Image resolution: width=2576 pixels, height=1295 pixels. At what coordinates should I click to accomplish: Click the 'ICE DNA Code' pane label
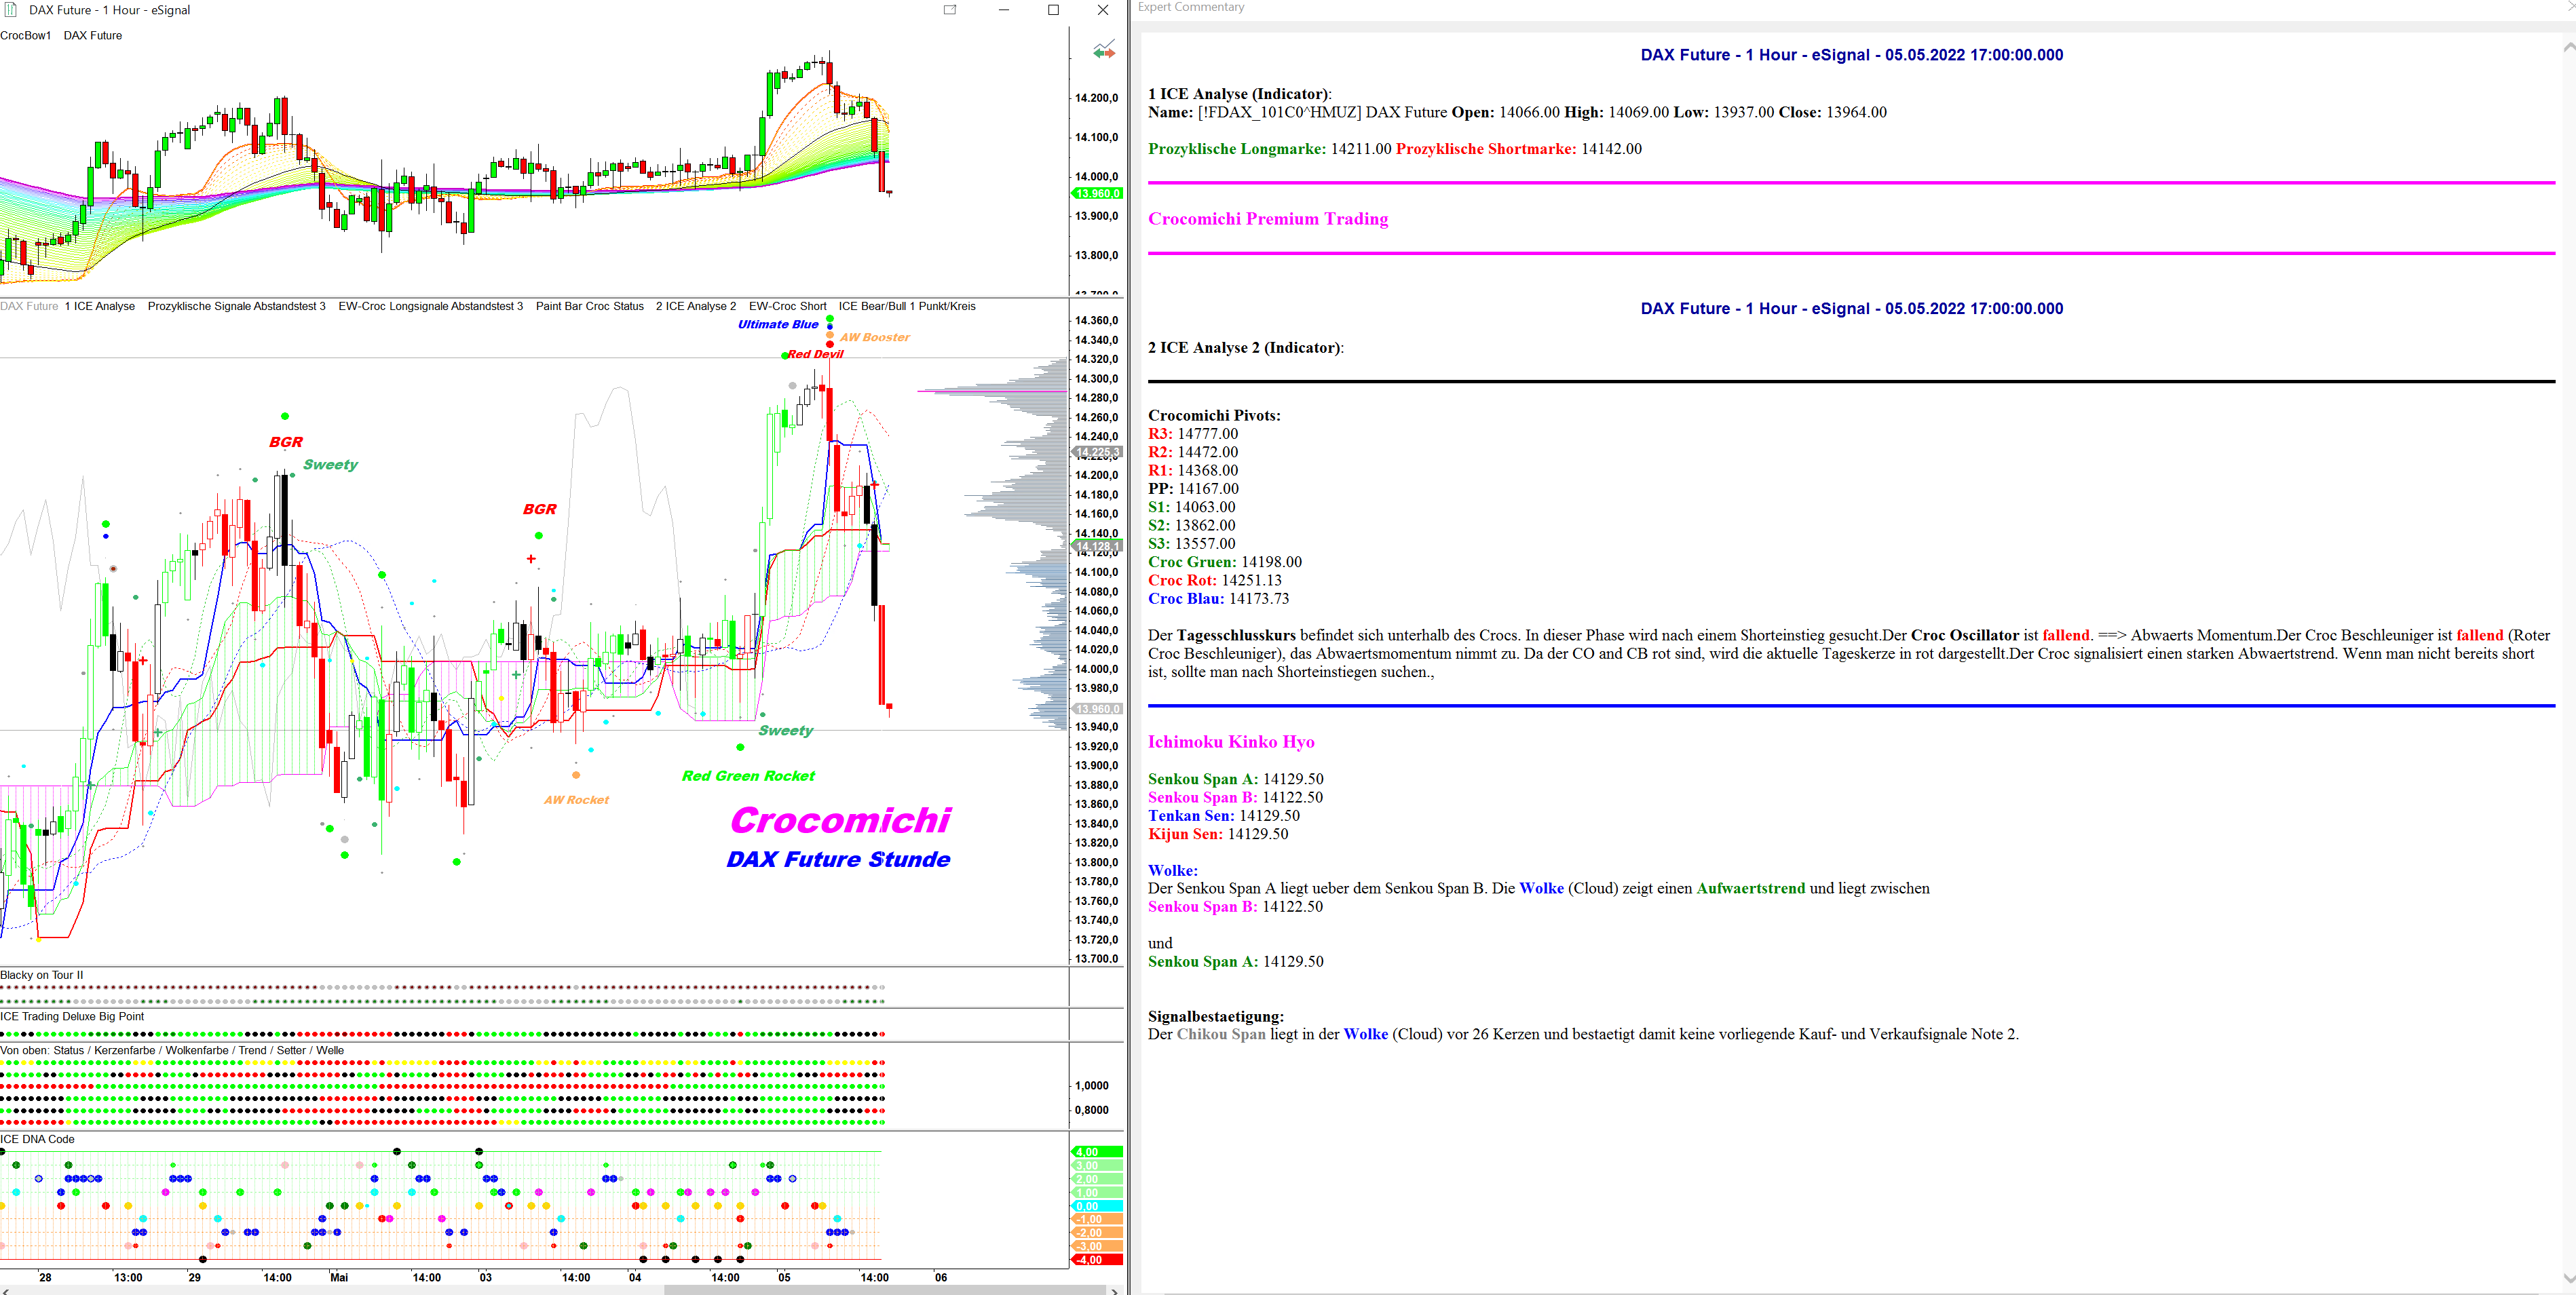coord(37,1139)
